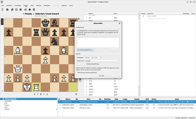The width and height of the screenshot is (196, 119).
Task: Tick Ricorda per questa sessione checkbox
Action: (76, 73)
